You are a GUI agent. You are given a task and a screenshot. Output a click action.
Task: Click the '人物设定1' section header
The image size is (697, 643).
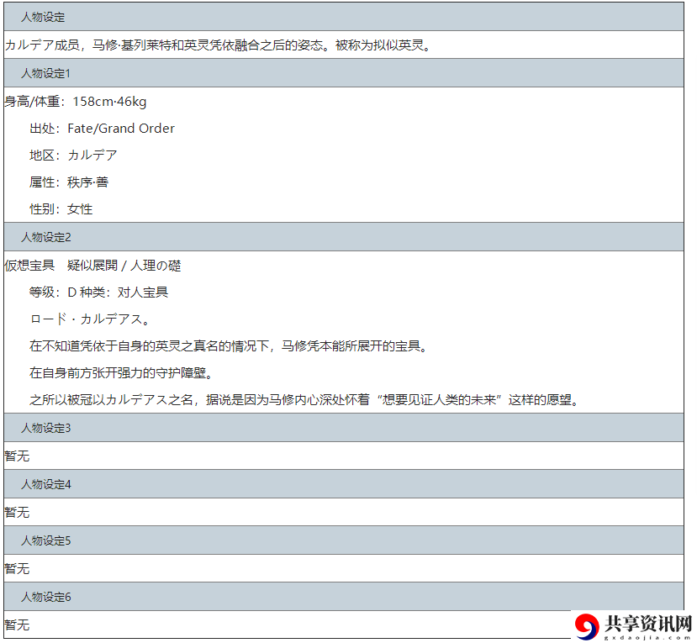[x=344, y=73]
